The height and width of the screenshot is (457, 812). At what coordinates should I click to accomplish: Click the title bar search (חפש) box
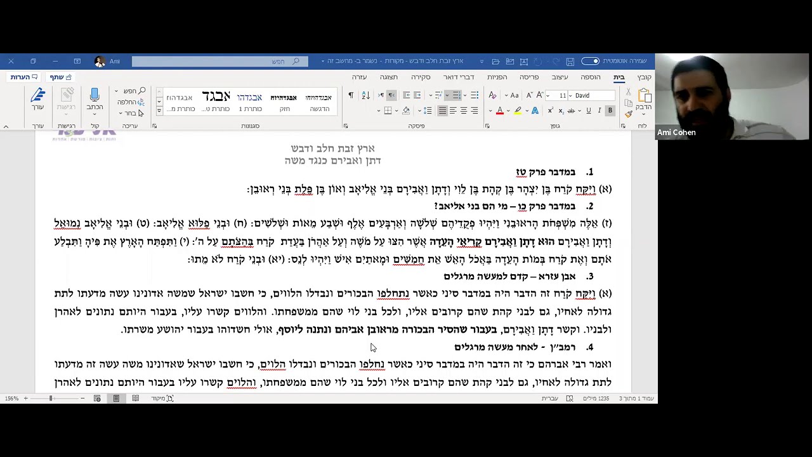pos(219,61)
